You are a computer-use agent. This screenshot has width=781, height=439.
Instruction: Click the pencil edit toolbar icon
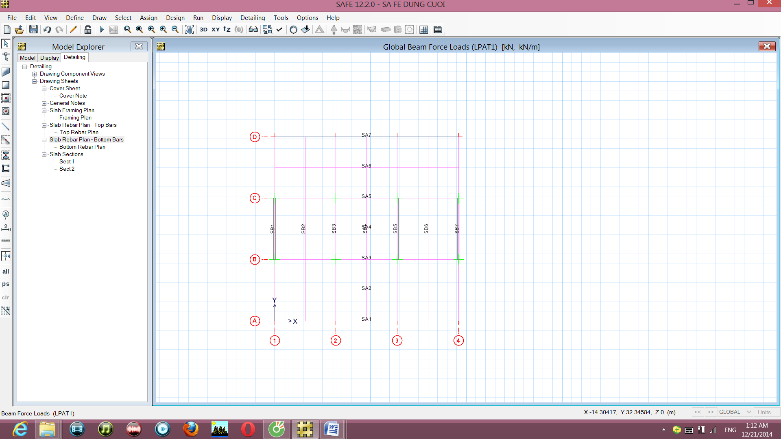pos(73,29)
